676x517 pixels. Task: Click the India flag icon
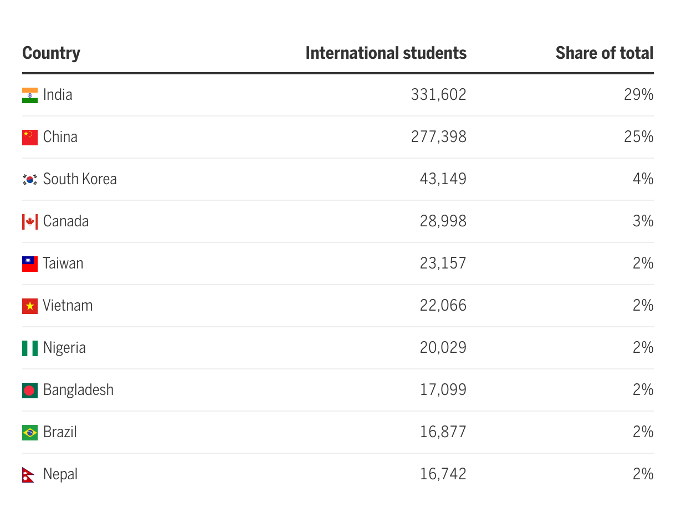coord(30,95)
